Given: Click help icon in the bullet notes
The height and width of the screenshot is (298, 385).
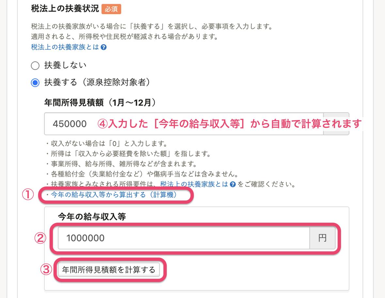Looking at the screenshot, I should 233,185.
